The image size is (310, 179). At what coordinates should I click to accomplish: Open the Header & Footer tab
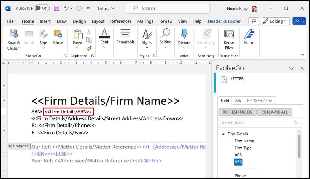click(x=224, y=21)
